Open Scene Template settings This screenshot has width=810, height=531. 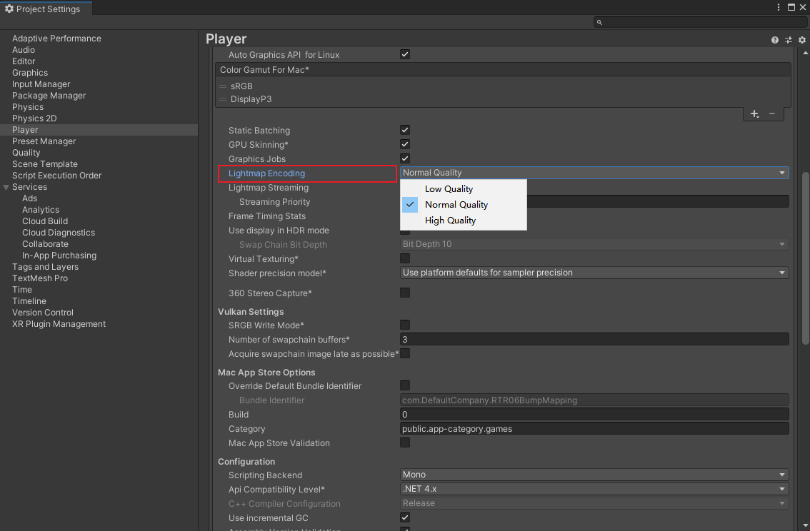click(x=45, y=164)
